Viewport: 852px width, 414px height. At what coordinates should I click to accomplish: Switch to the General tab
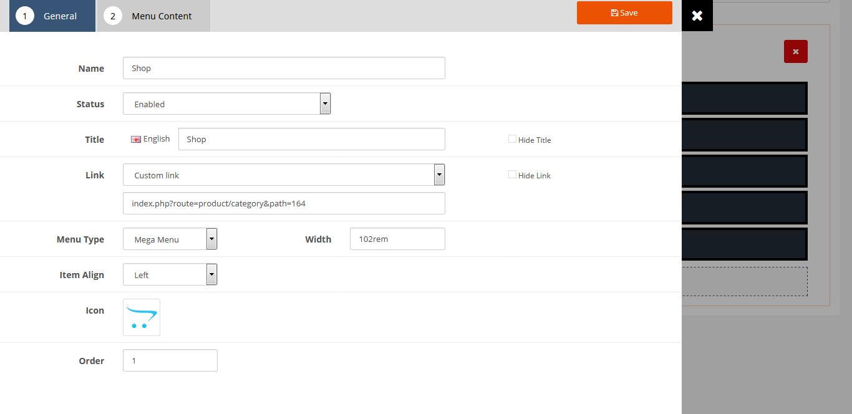52,16
